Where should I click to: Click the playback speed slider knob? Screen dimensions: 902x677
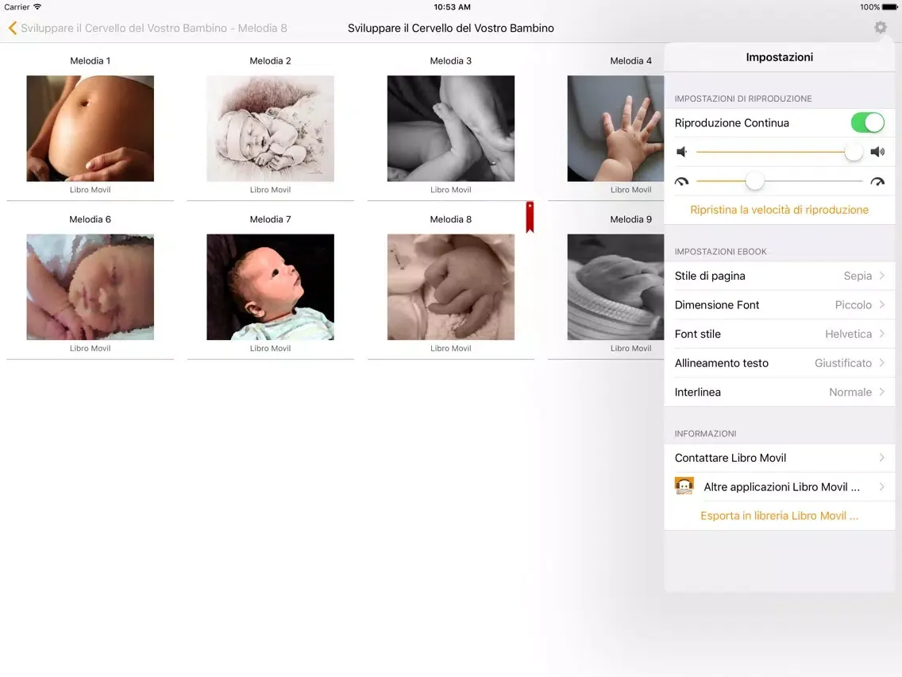(754, 181)
